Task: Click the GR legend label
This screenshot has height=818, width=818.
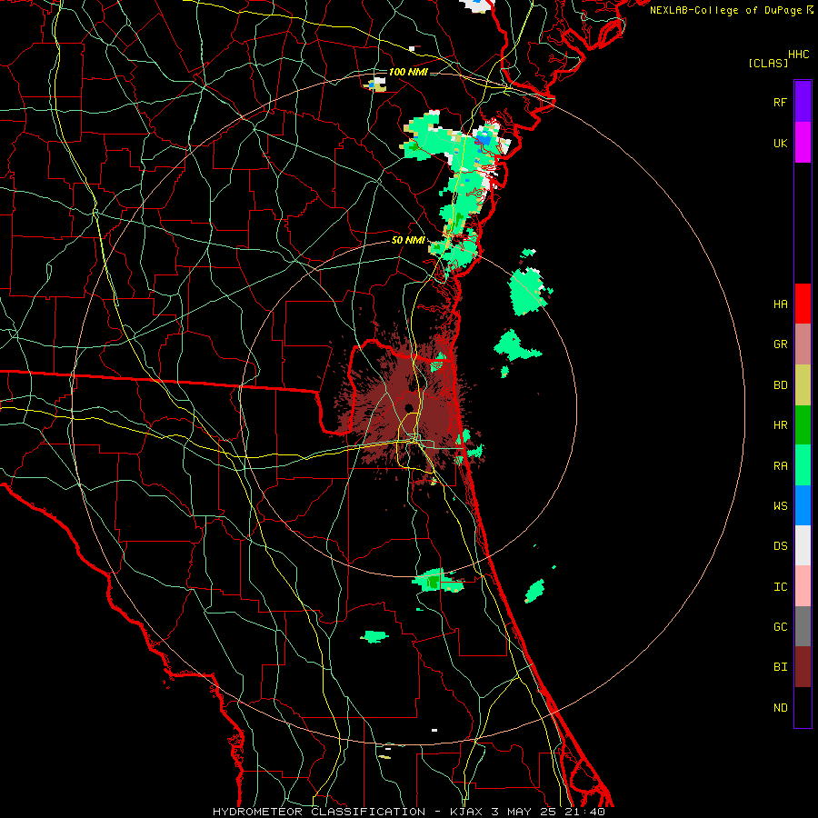Action: click(x=780, y=344)
